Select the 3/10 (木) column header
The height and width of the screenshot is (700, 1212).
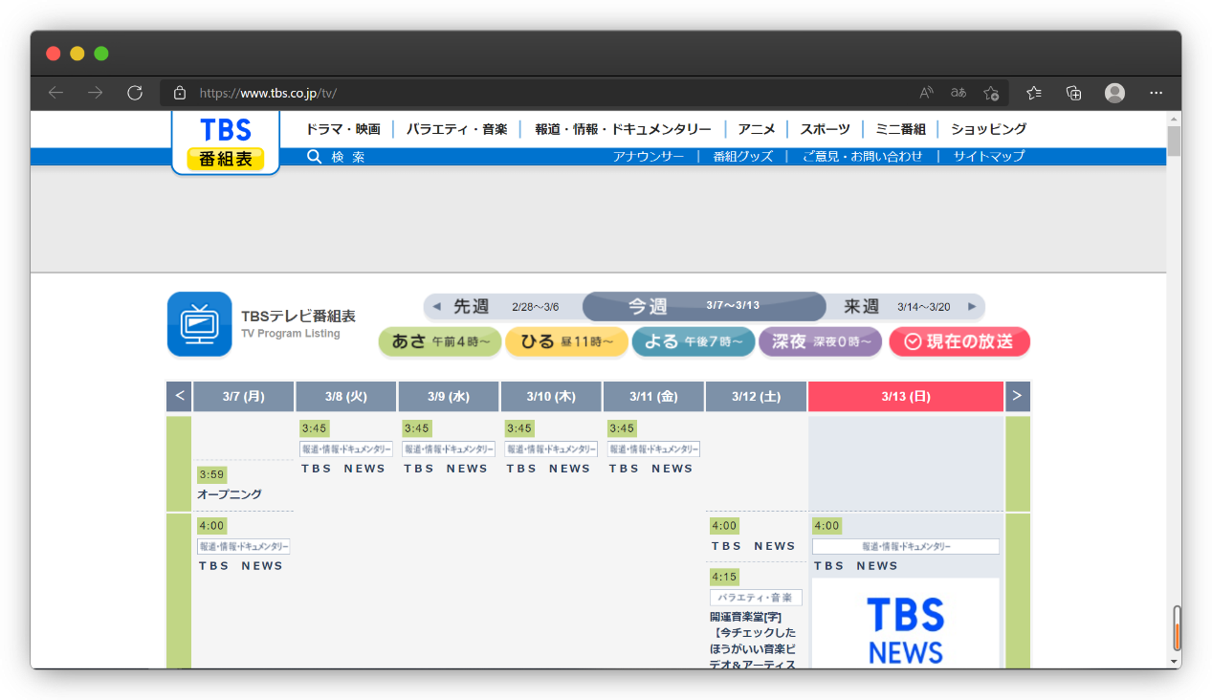551,396
